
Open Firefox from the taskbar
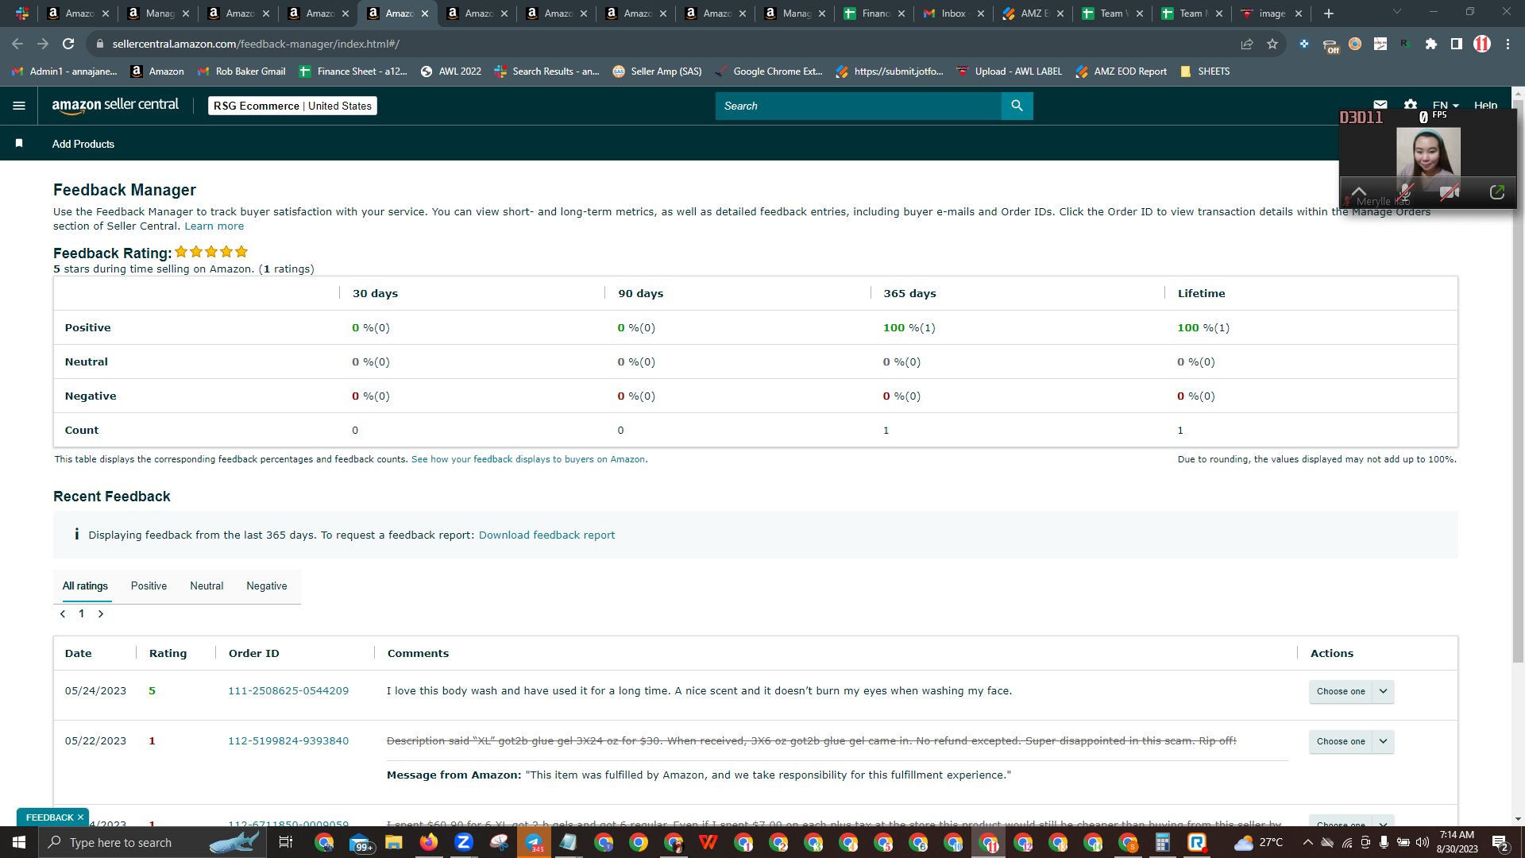point(429,842)
